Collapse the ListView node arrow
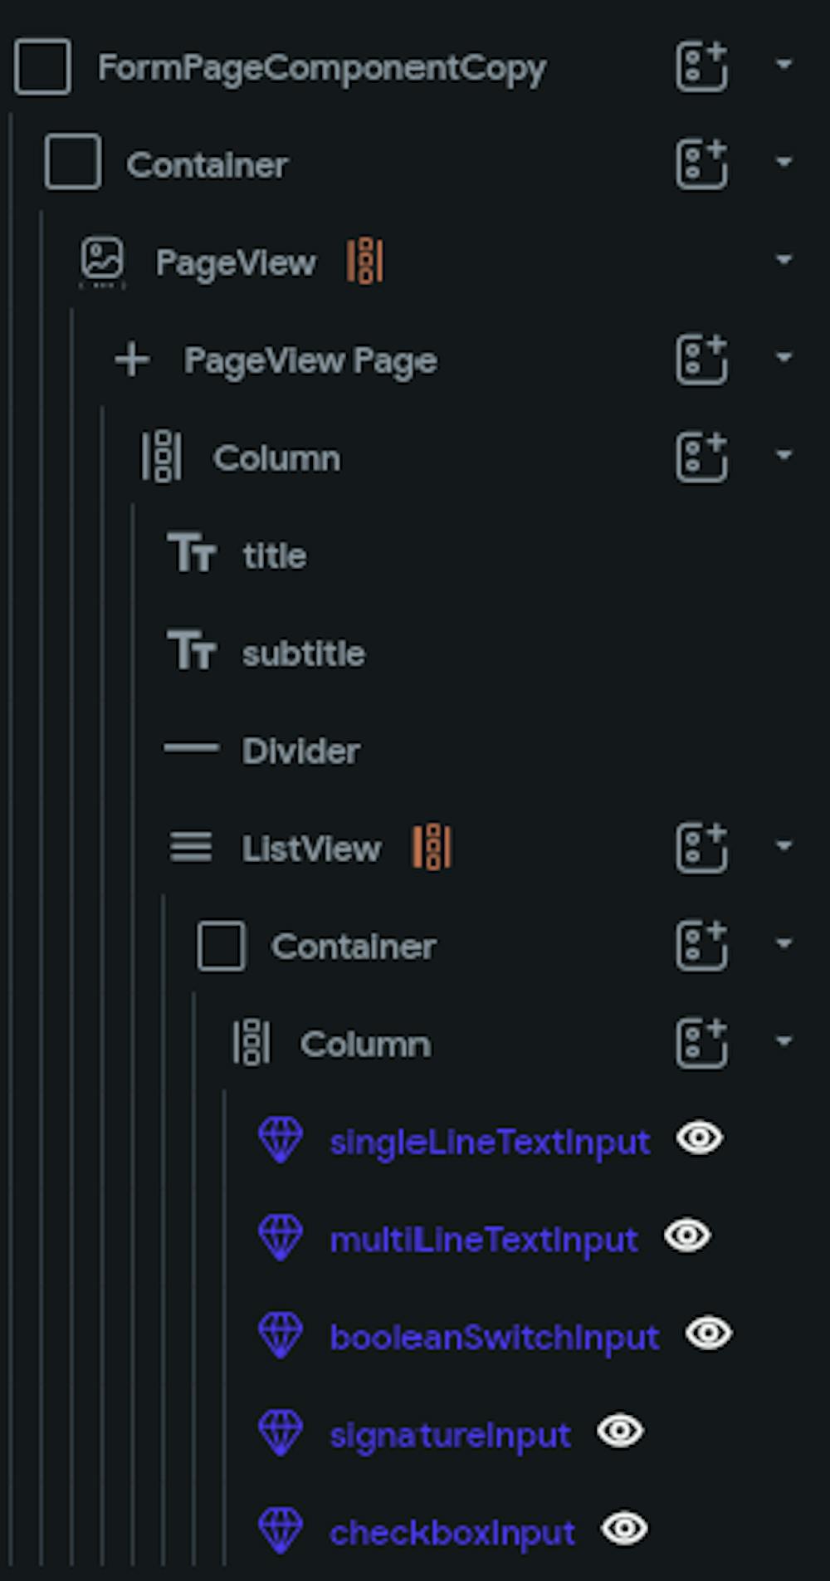Viewport: 830px width, 1581px height. click(x=784, y=846)
